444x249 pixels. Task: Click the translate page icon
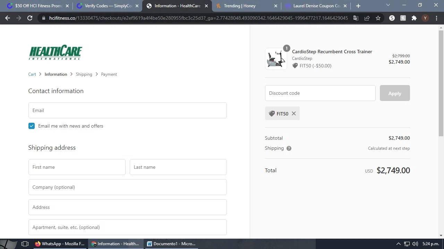pyautogui.click(x=356, y=18)
